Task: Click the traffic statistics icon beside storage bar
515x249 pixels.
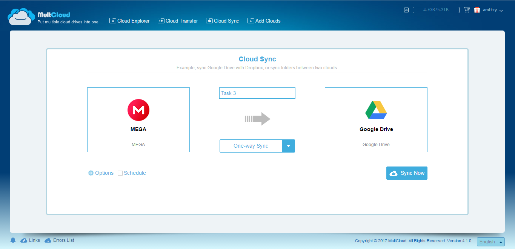Action: tap(406, 10)
